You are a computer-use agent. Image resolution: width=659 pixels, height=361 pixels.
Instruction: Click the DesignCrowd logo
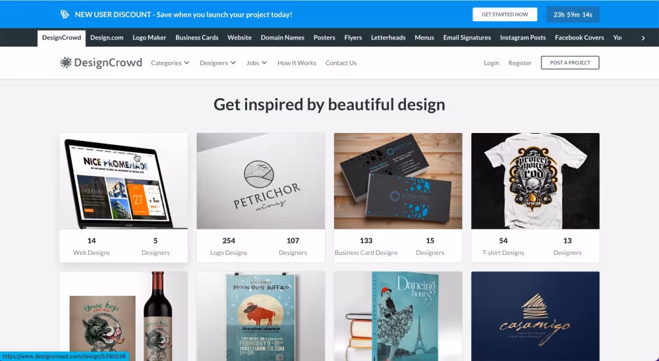101,63
